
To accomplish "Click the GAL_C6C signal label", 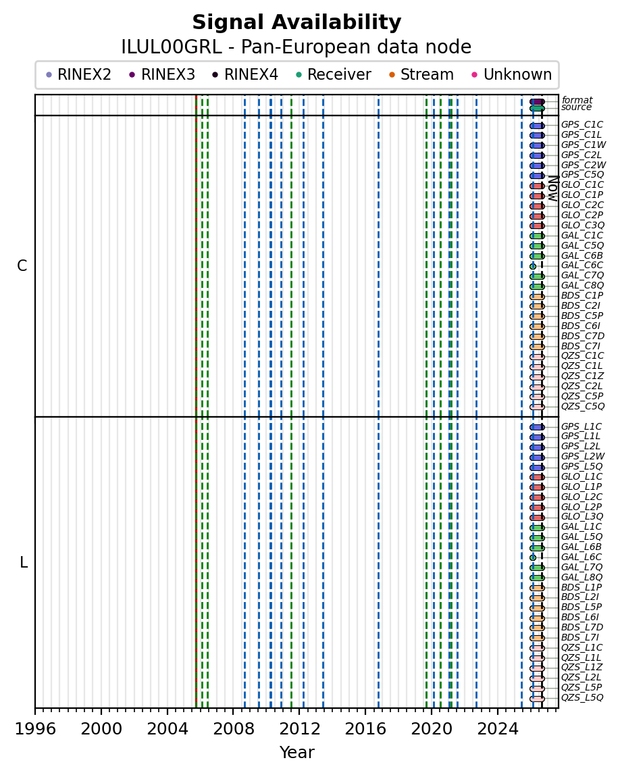I will tap(582, 266).
